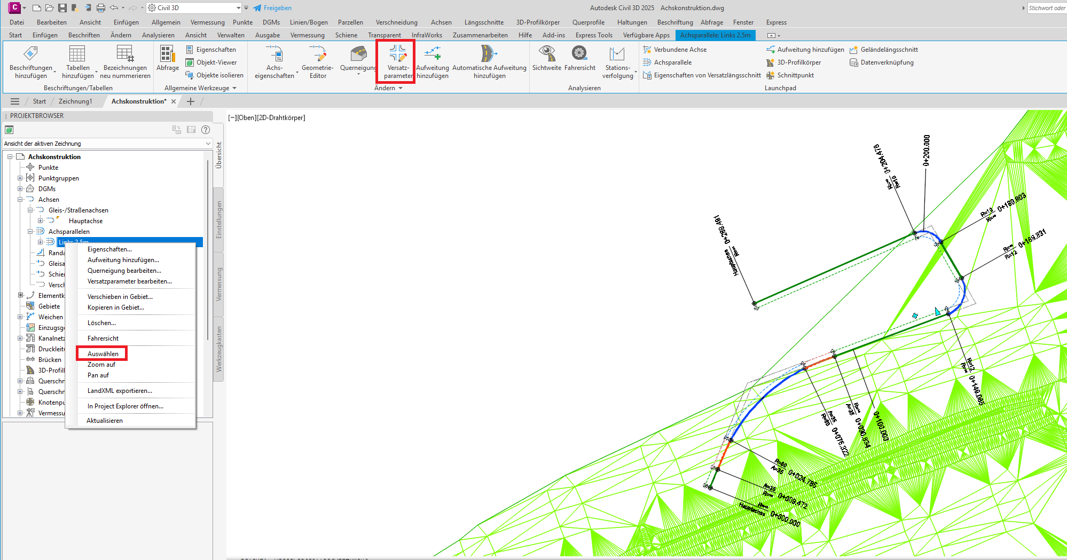
Task: Close the Achskonstruktion document tab
Action: pos(174,101)
